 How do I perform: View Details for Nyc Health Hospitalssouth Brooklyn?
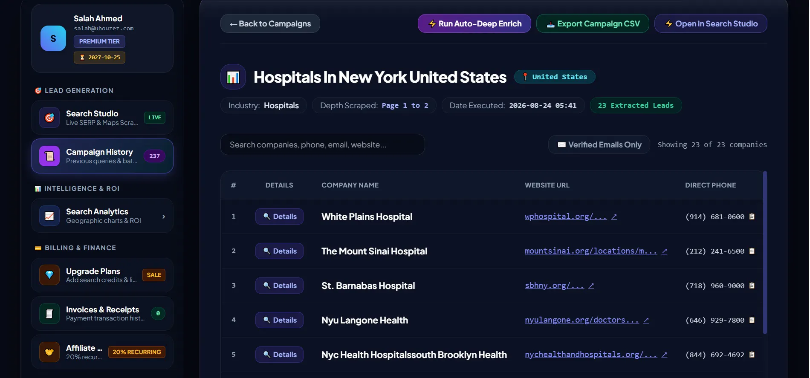[x=279, y=355]
